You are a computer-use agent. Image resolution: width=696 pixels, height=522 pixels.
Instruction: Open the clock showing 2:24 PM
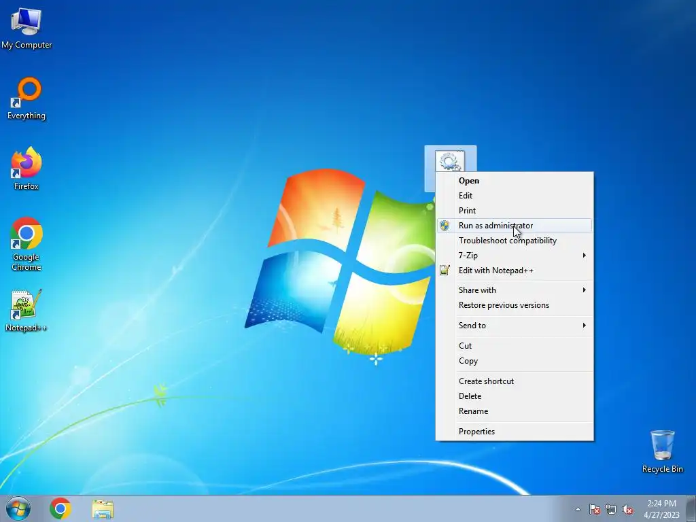(662, 509)
